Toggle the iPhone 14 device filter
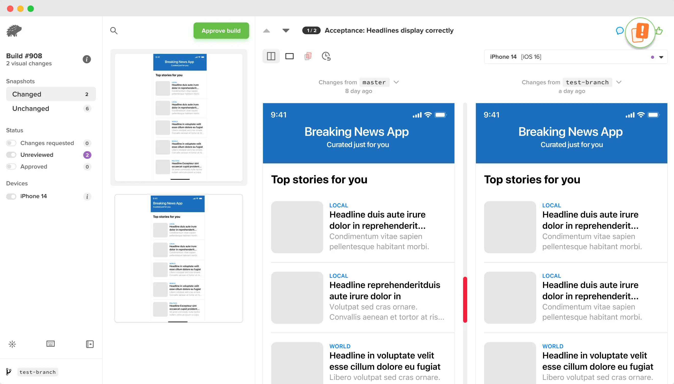 click(x=11, y=196)
